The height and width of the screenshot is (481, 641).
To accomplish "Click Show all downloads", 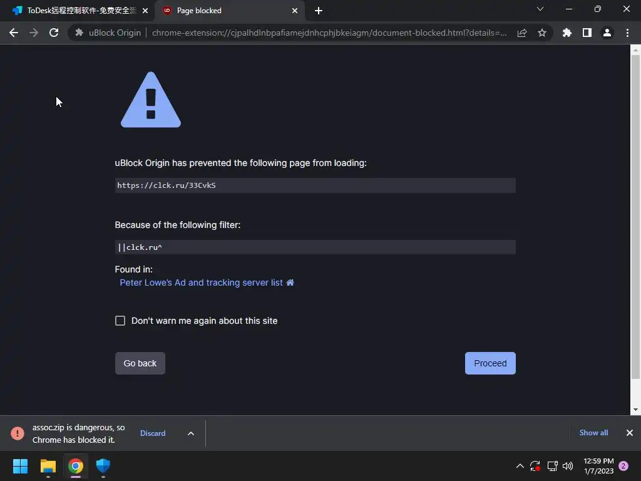I will (593, 433).
